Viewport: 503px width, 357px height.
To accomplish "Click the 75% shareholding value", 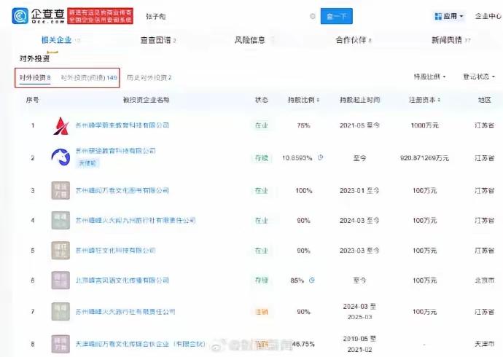I will 303,125.
